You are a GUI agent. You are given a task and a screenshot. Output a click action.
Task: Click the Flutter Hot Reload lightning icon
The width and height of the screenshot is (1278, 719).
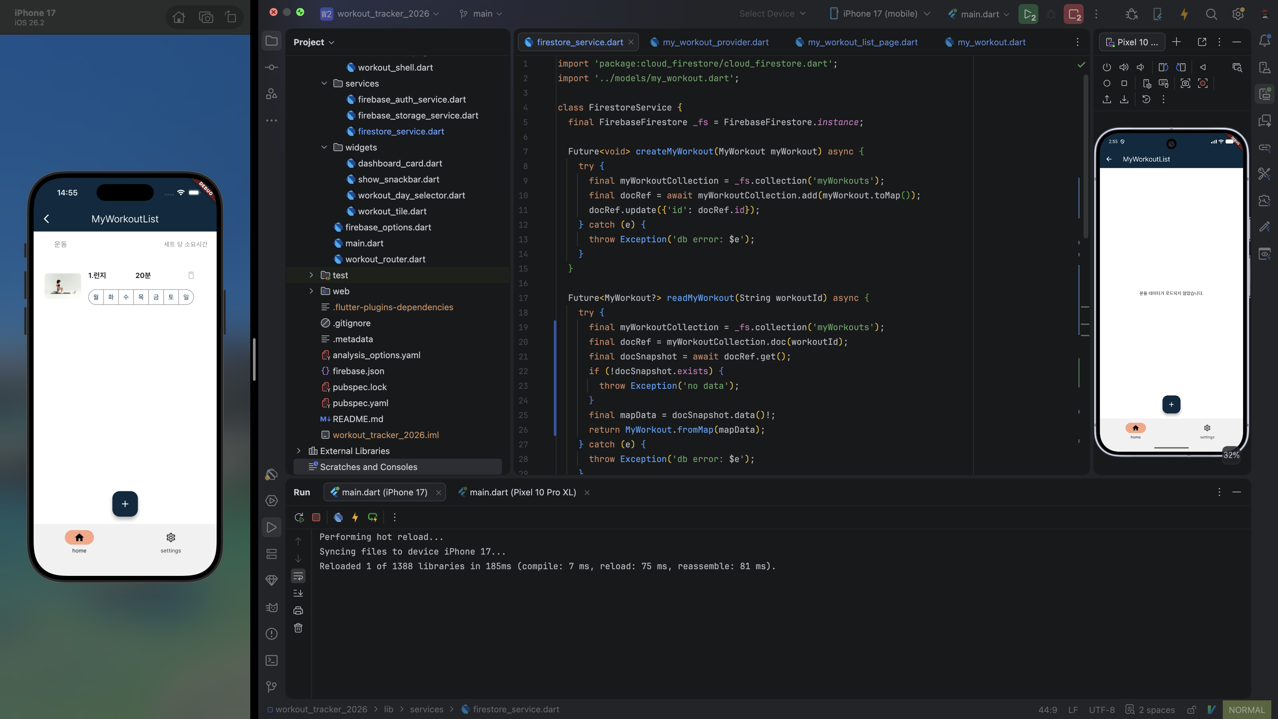[x=355, y=518]
